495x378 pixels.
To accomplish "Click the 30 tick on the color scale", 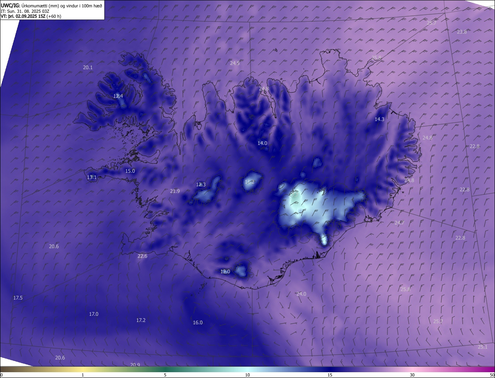I will coord(412,375).
